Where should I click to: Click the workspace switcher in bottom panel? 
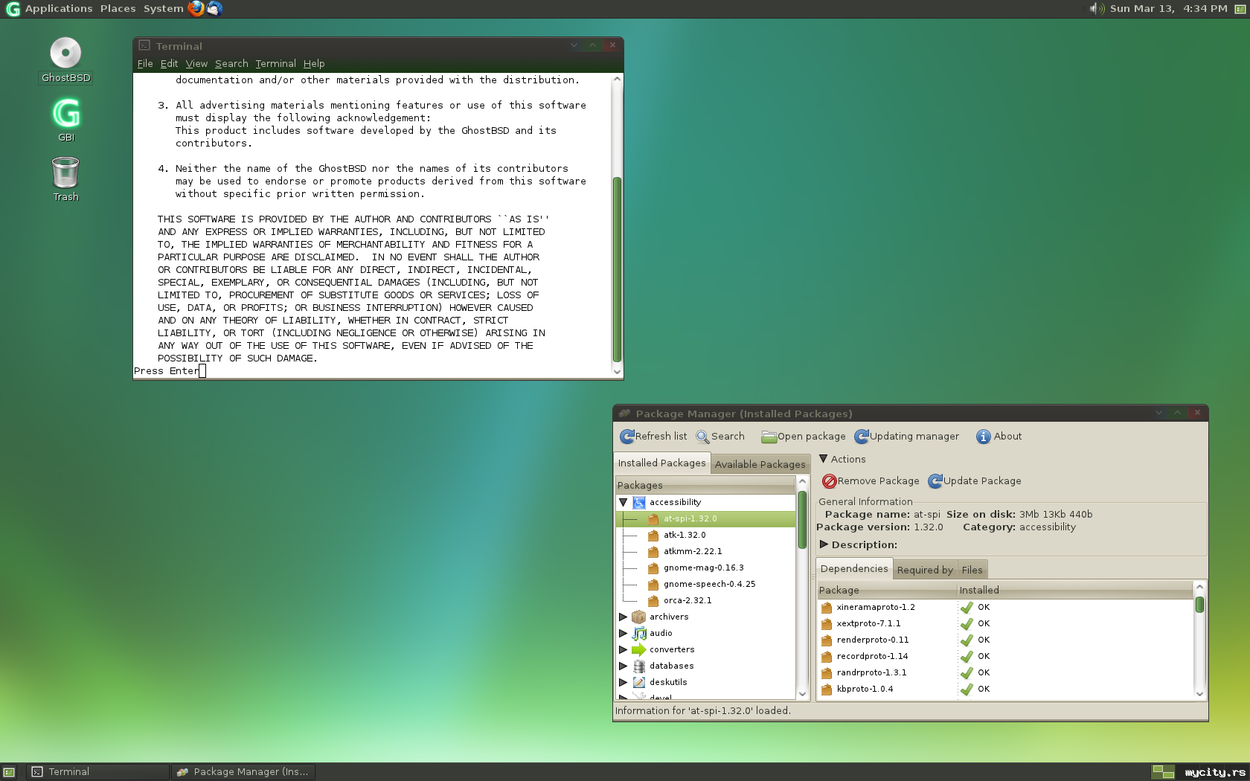[1163, 772]
